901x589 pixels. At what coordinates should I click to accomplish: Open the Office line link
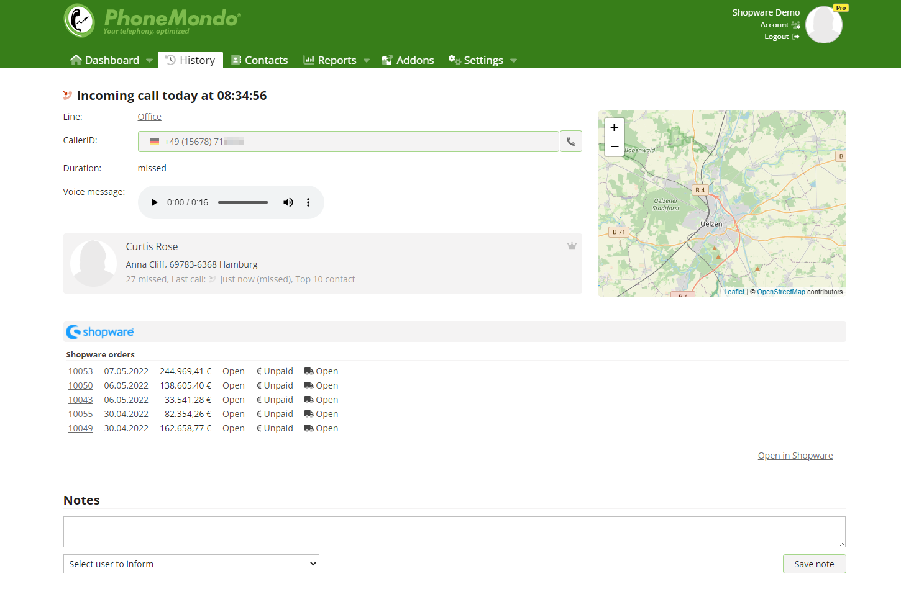pos(149,117)
